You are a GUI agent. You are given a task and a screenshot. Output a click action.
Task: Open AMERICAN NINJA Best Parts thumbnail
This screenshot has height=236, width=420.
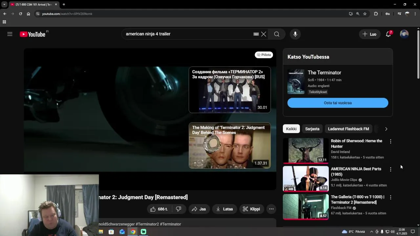tap(305, 179)
